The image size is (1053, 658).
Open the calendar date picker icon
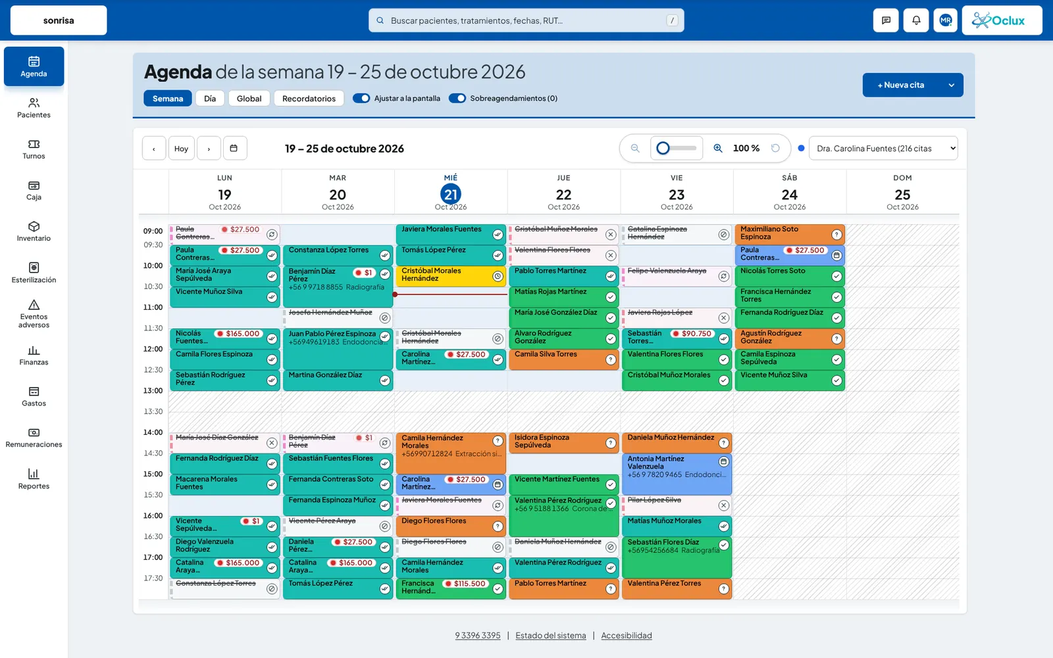click(x=234, y=149)
